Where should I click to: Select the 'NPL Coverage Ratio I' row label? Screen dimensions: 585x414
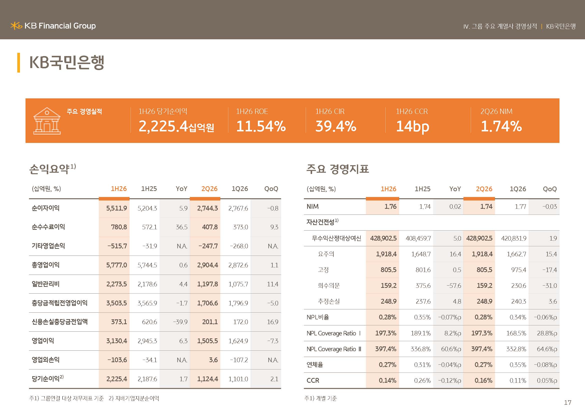click(x=334, y=333)
